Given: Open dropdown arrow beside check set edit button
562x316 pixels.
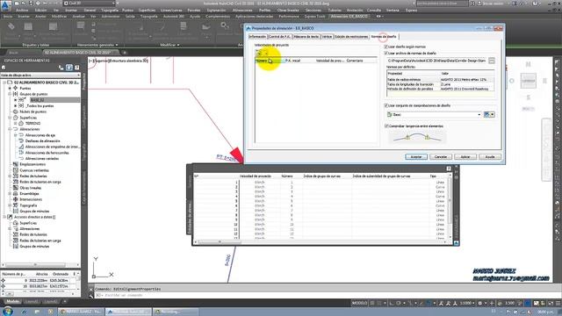Looking at the screenshot, I should 493,114.
